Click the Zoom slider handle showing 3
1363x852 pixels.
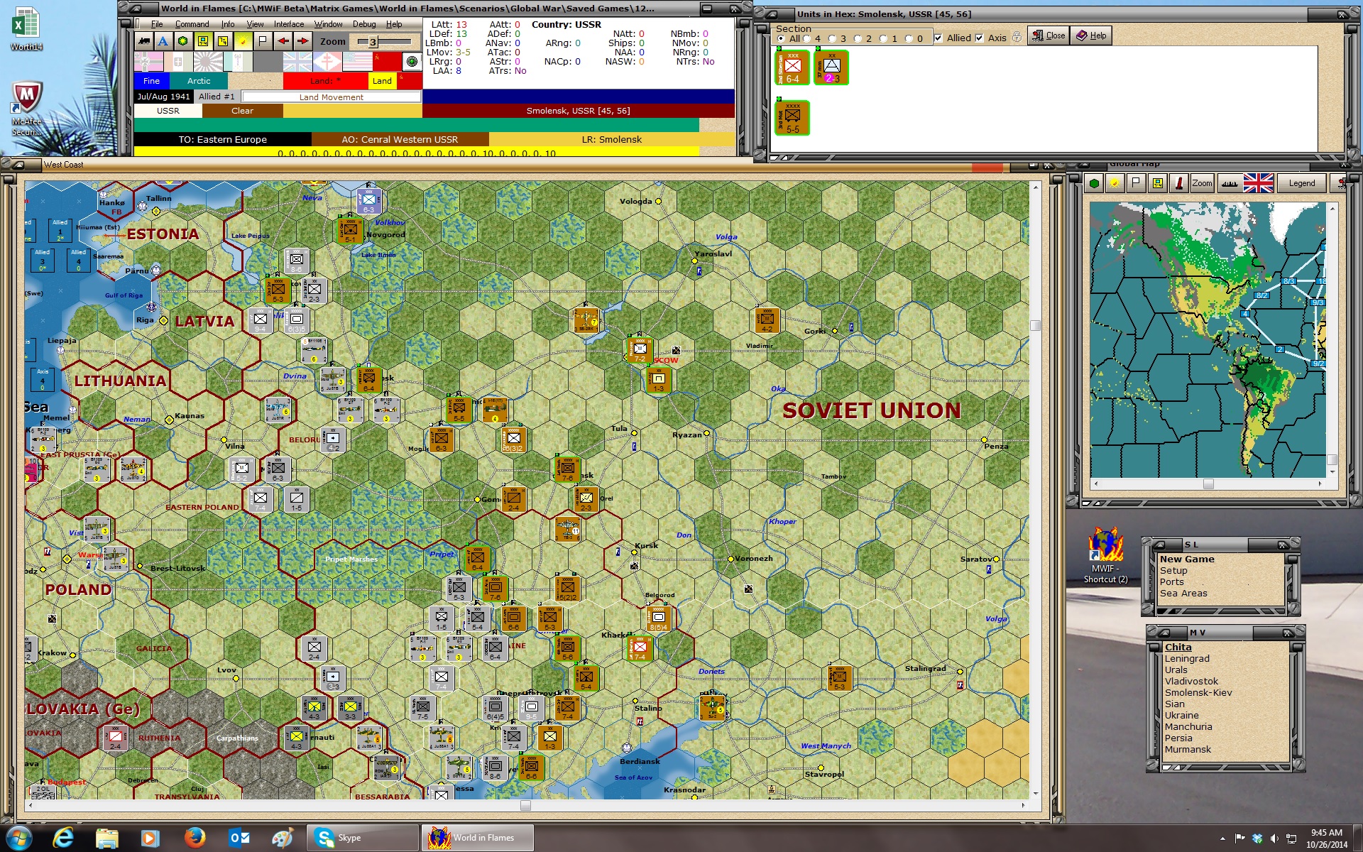[373, 42]
